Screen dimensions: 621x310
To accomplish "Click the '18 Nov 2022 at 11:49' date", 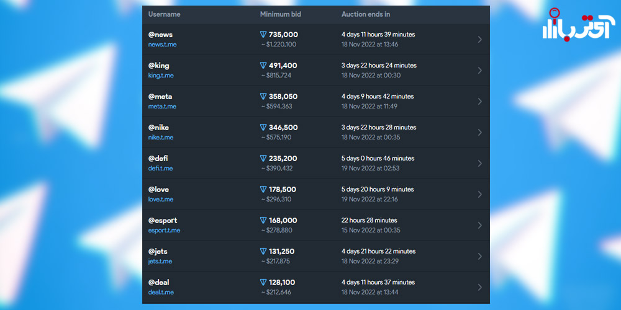I will coord(369,107).
